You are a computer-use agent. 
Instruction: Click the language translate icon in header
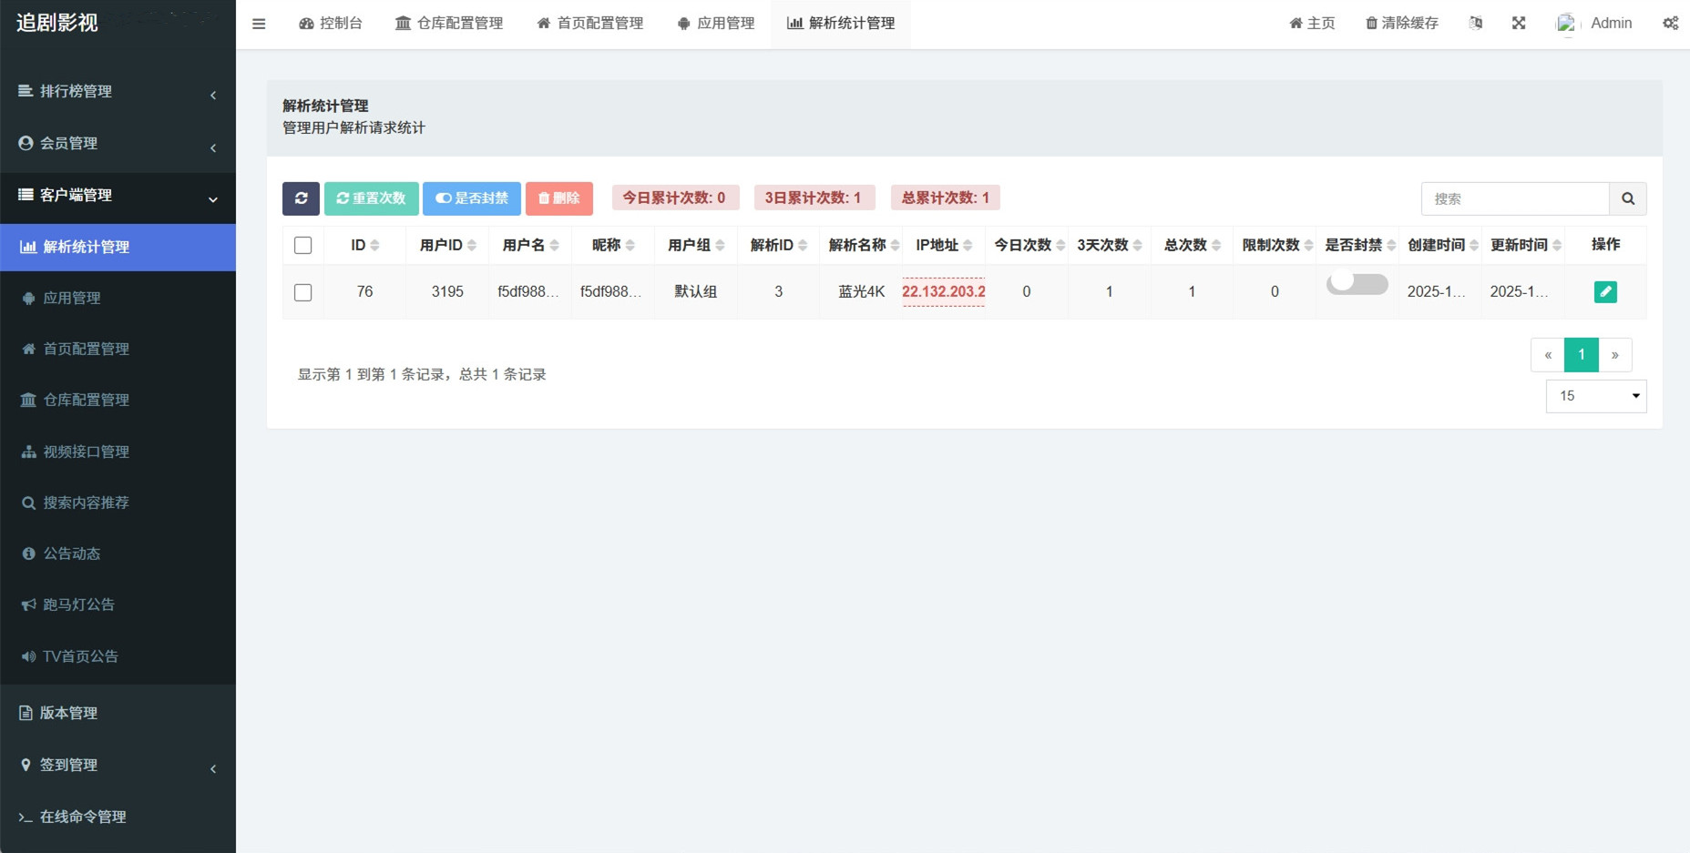click(x=1476, y=24)
